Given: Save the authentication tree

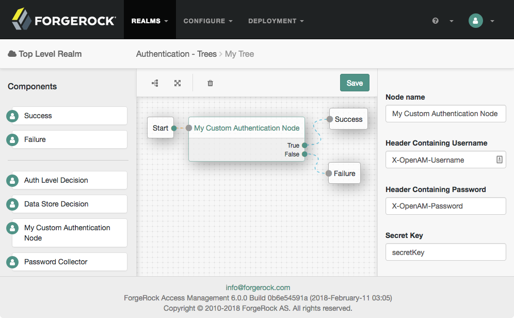Looking at the screenshot, I should pos(355,83).
